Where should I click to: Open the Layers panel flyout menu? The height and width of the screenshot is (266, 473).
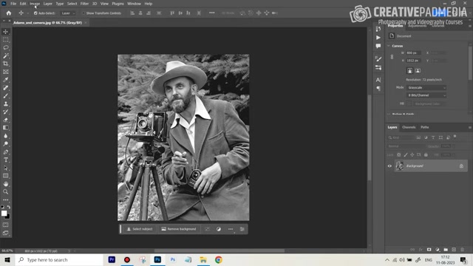470,128
